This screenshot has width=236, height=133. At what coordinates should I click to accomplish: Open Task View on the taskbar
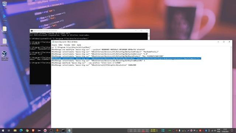coord(9,130)
